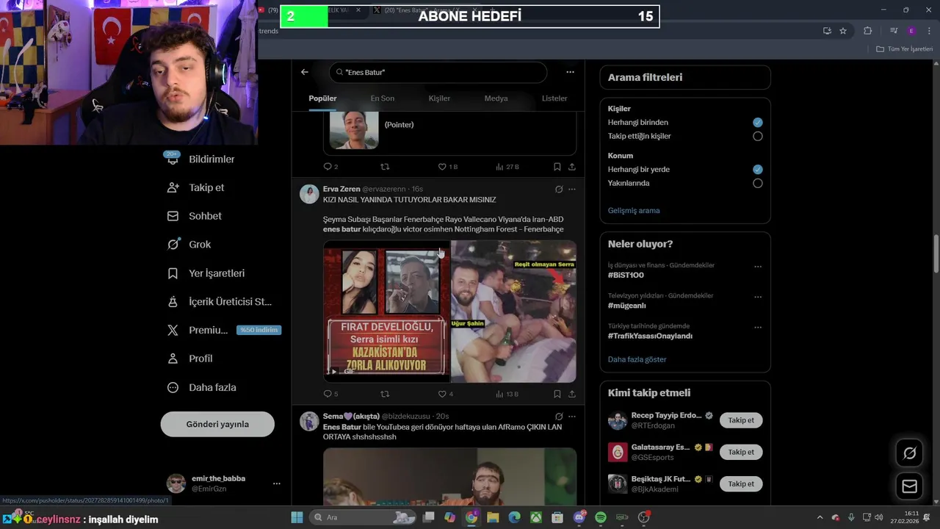Open more options on Sema post
The width and height of the screenshot is (940, 529).
pyautogui.click(x=572, y=416)
